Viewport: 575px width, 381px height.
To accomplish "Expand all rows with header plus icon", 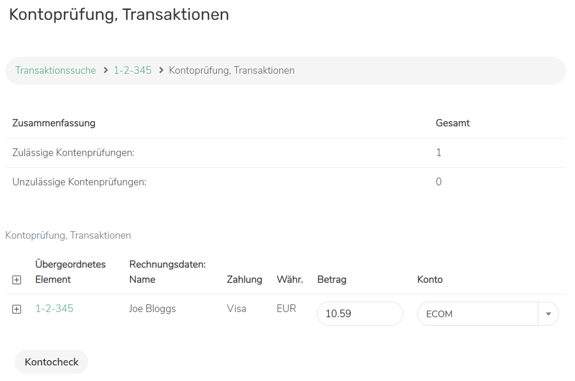I will (x=16, y=280).
